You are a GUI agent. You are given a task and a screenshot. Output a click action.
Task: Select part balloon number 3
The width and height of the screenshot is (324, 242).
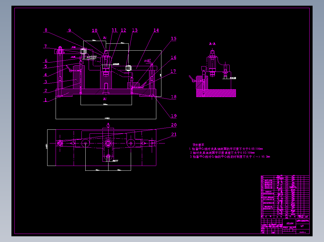pos(46,82)
